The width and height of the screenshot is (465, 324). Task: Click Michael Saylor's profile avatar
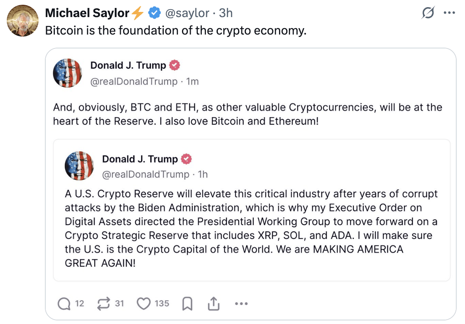23,21
